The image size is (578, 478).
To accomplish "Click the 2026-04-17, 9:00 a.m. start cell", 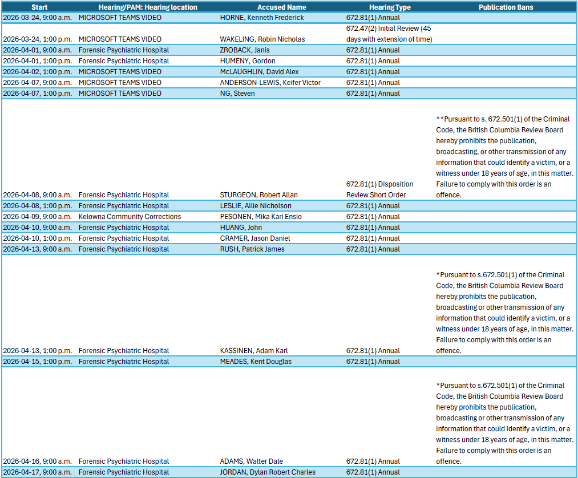I will (x=37, y=472).
